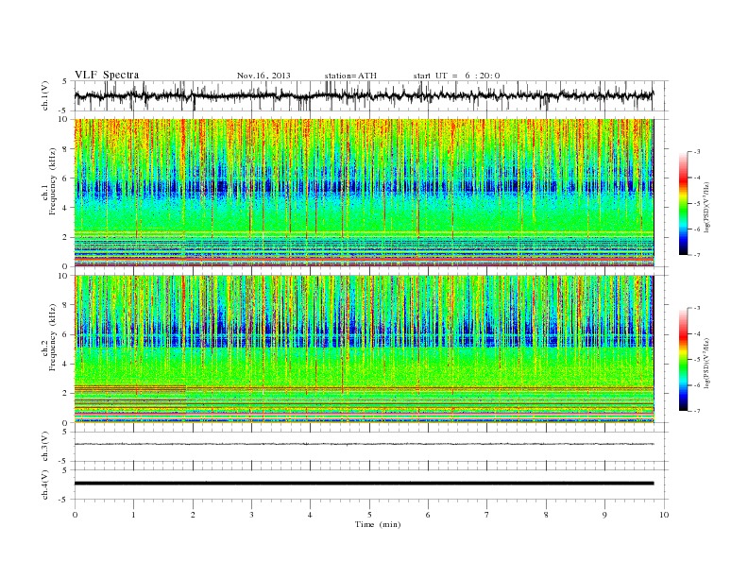
Task: Click the "start UT = 6 :20: 0" text
Action: pos(456,76)
